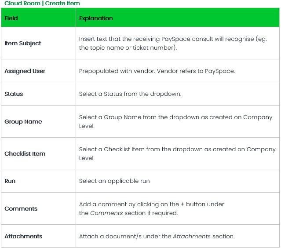Click the italic "Attachments" word in explanation
Image resolution: width=281 pixels, height=248 pixels.
click(x=191, y=237)
